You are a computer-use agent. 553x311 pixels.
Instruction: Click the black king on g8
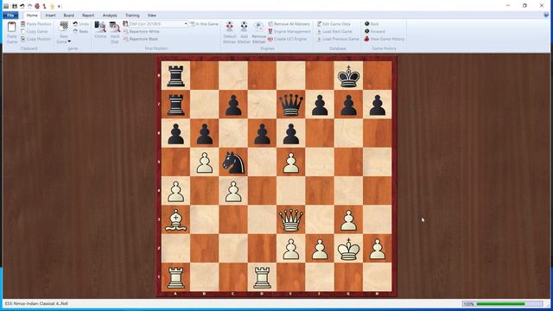pyautogui.click(x=348, y=76)
